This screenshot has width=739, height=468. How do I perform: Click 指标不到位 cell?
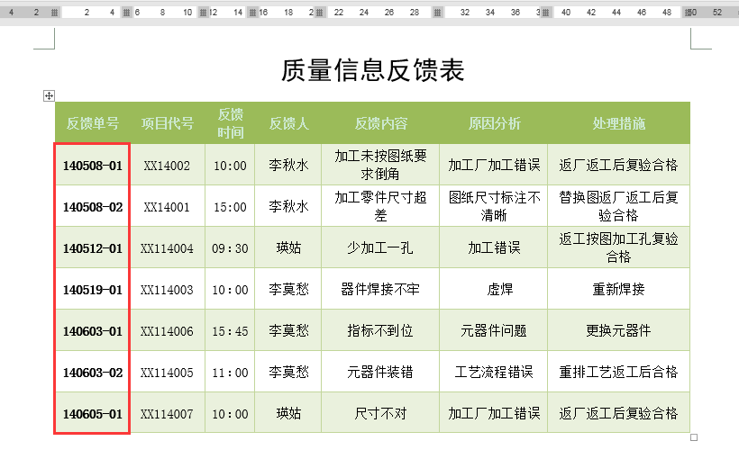point(380,330)
